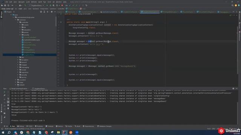Switch to Document.java editor tab

(188, 12)
